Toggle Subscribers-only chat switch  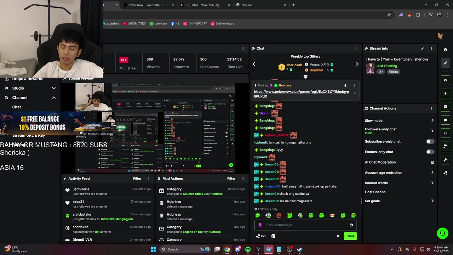(430, 141)
